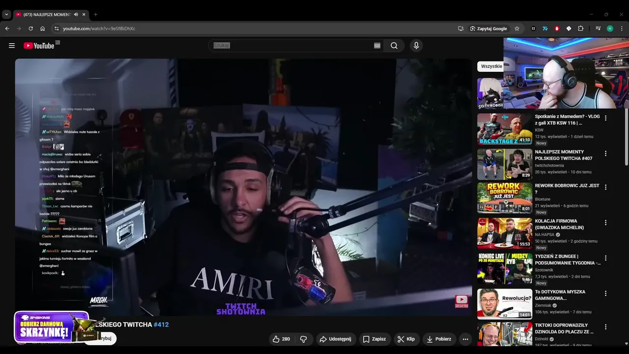This screenshot has width=629, height=354.
Task: Go to YouTube home via logo
Action: (39, 46)
